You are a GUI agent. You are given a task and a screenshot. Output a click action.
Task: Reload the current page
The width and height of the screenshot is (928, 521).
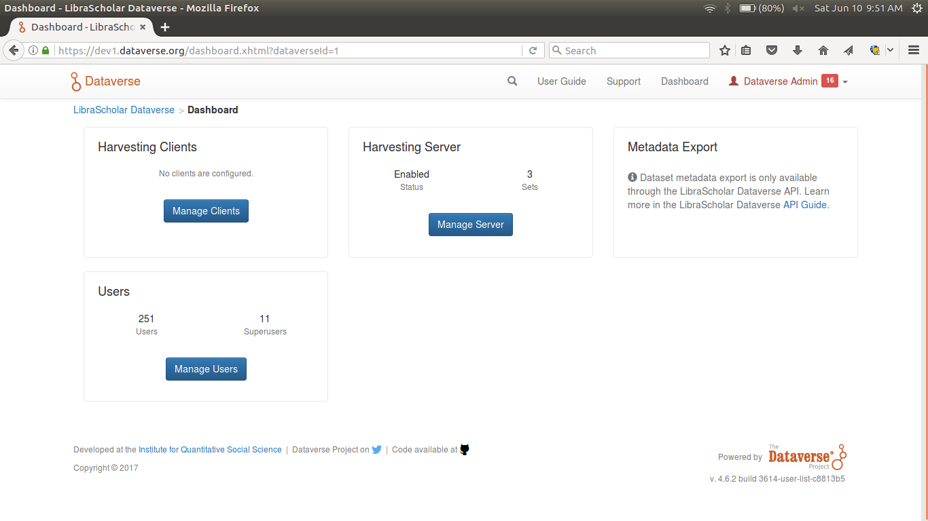coord(533,50)
